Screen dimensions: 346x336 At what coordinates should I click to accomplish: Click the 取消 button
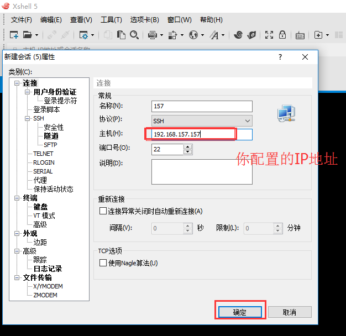[290, 312]
